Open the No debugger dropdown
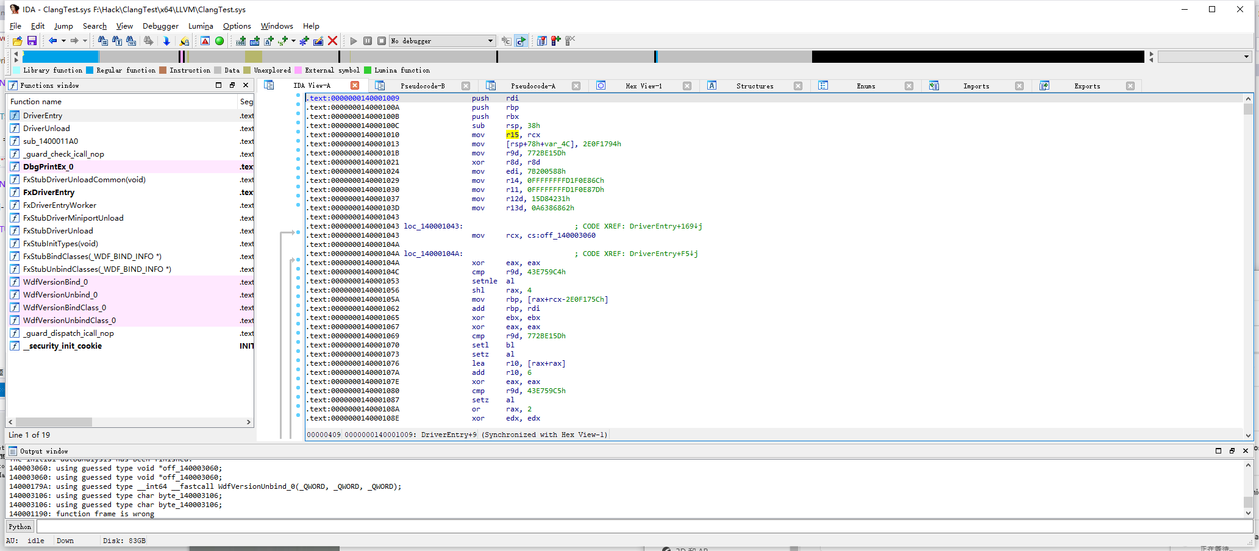This screenshot has height=551, width=1259. click(x=490, y=41)
